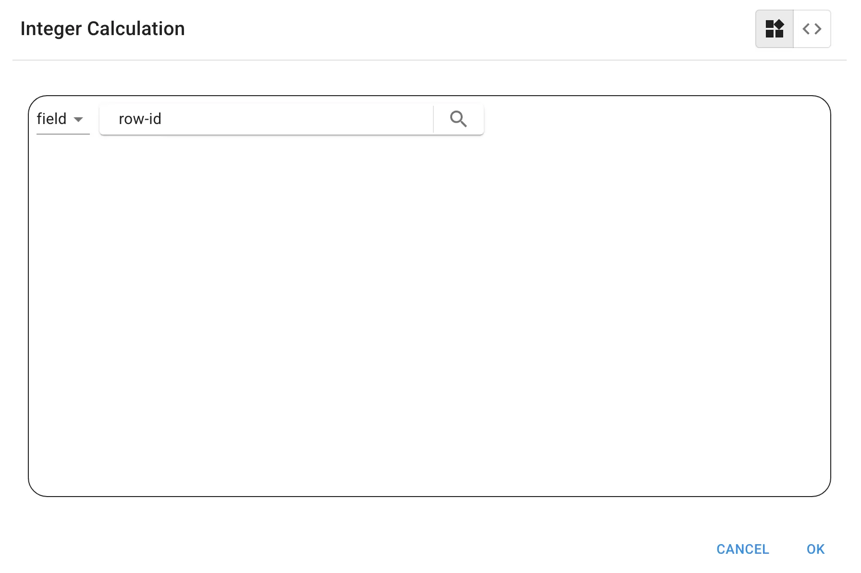Save the Integer Calculation by clicking OK

click(x=815, y=549)
